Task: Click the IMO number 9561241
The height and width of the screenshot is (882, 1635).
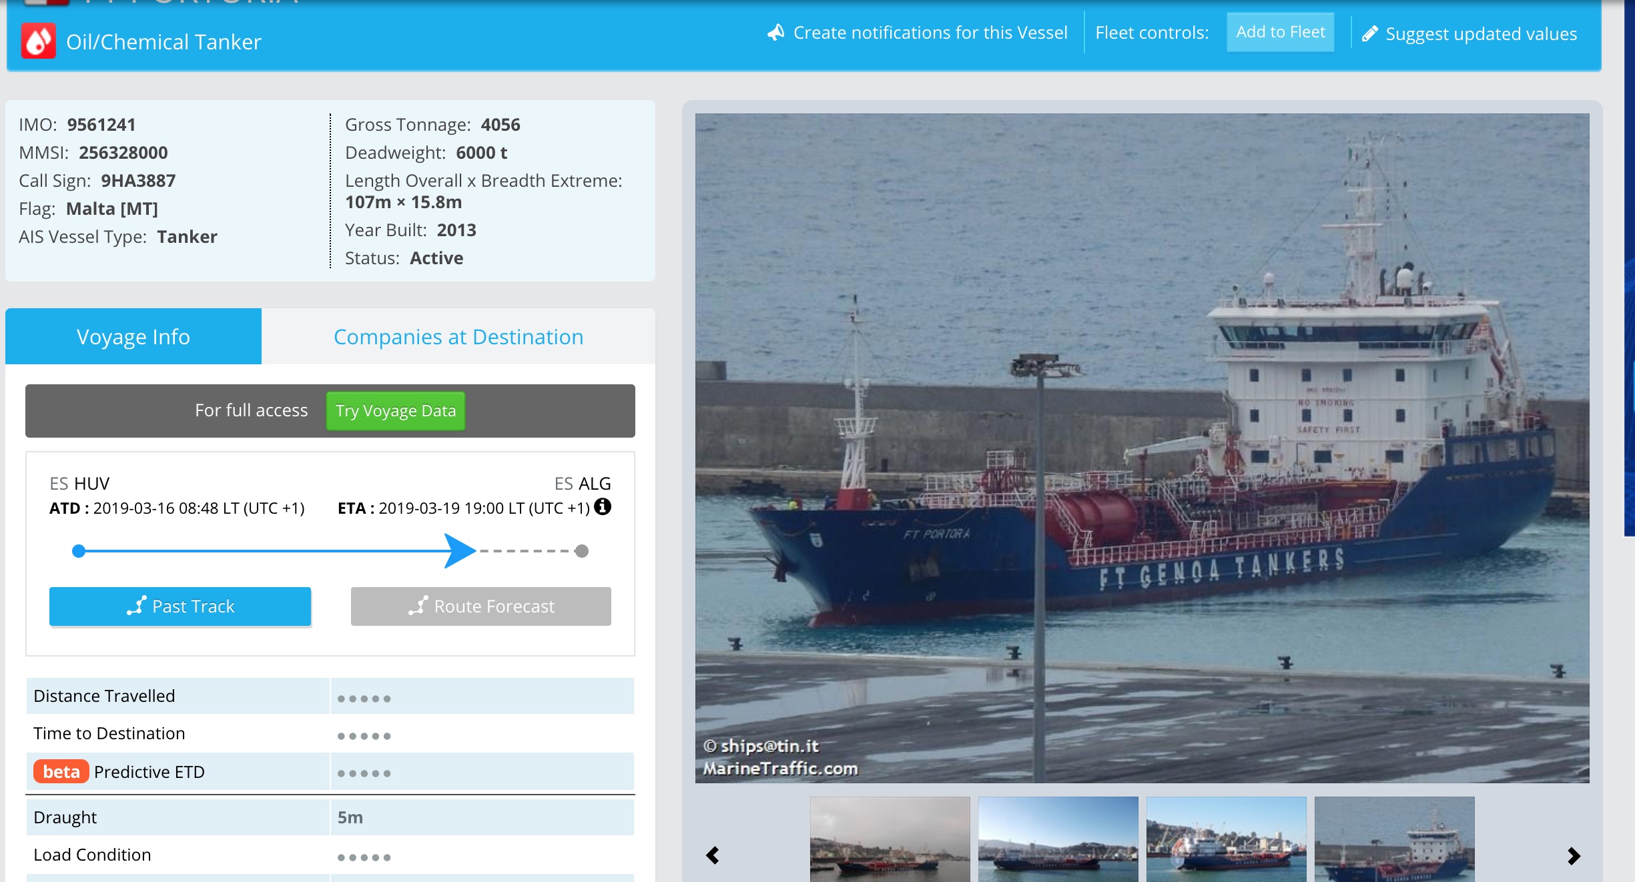Action: coord(101,124)
